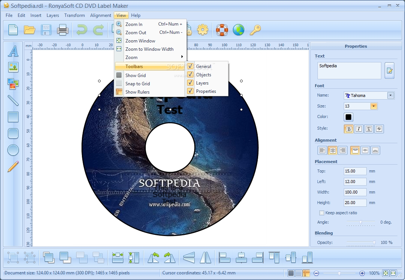Align text to top vertically
Viewport: 405px width, 280px height.
(355, 150)
